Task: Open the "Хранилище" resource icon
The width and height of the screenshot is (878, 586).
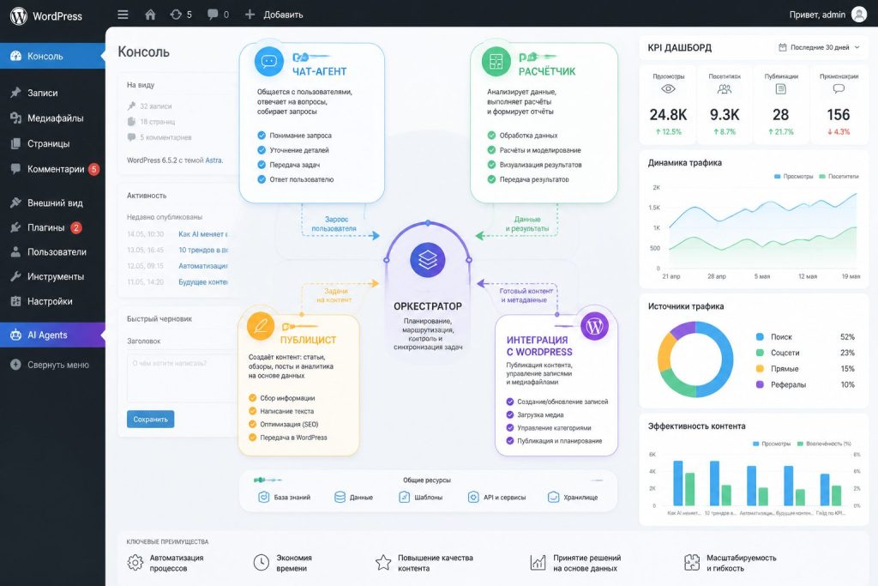Action: pyautogui.click(x=553, y=497)
